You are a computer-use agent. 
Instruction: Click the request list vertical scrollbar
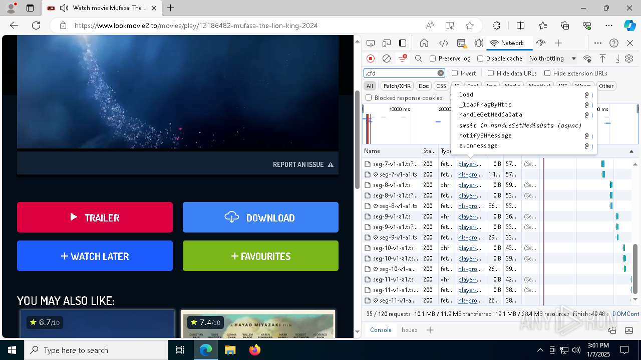point(635,269)
